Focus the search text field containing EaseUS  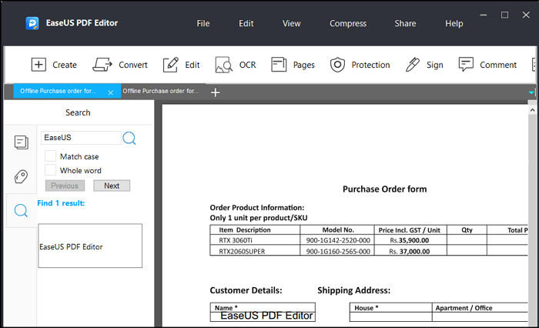point(81,138)
